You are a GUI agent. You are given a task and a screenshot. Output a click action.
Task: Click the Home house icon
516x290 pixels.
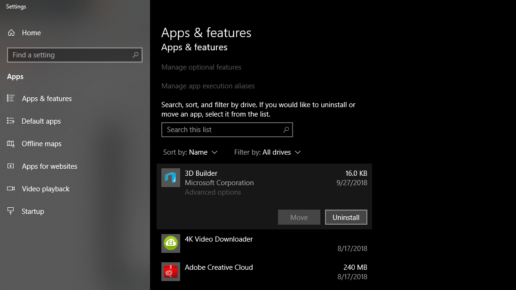11,32
